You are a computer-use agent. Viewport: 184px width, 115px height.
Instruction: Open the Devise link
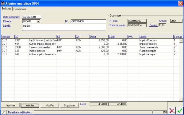tap(154, 25)
